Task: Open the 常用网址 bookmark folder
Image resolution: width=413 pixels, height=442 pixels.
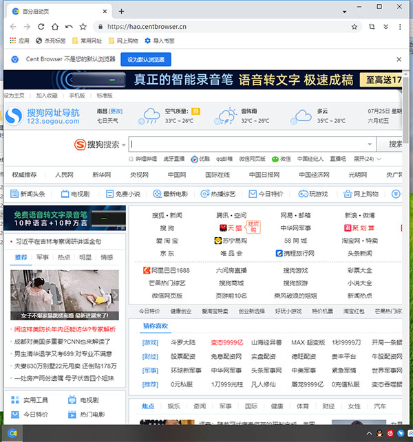Action: [87, 41]
